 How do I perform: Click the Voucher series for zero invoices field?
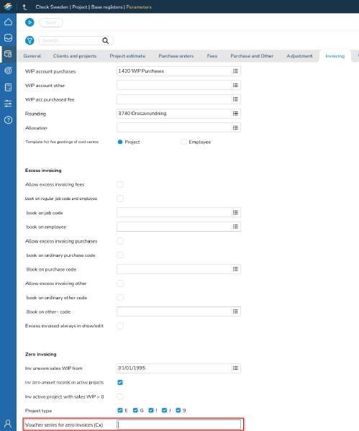coord(178,425)
